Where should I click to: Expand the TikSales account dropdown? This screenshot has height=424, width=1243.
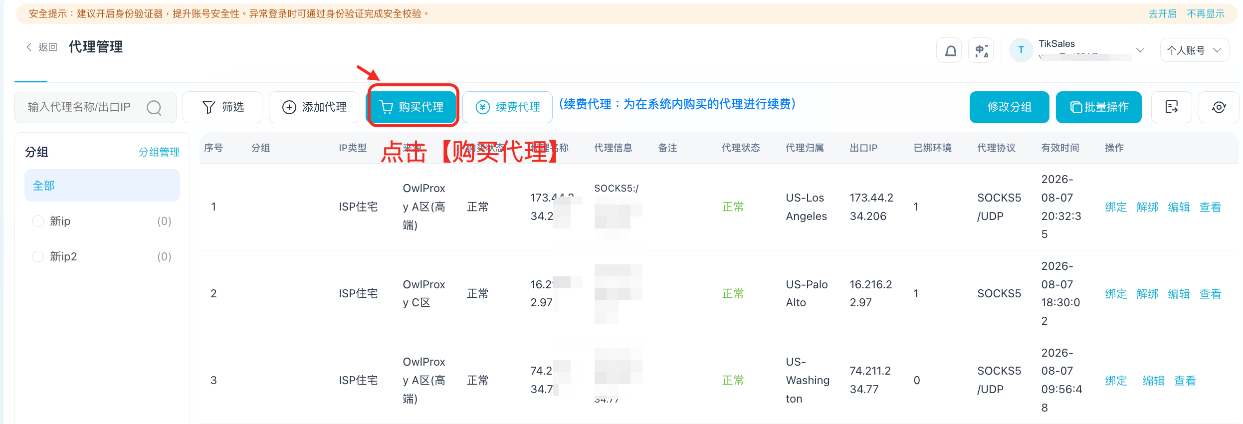[x=1140, y=50]
